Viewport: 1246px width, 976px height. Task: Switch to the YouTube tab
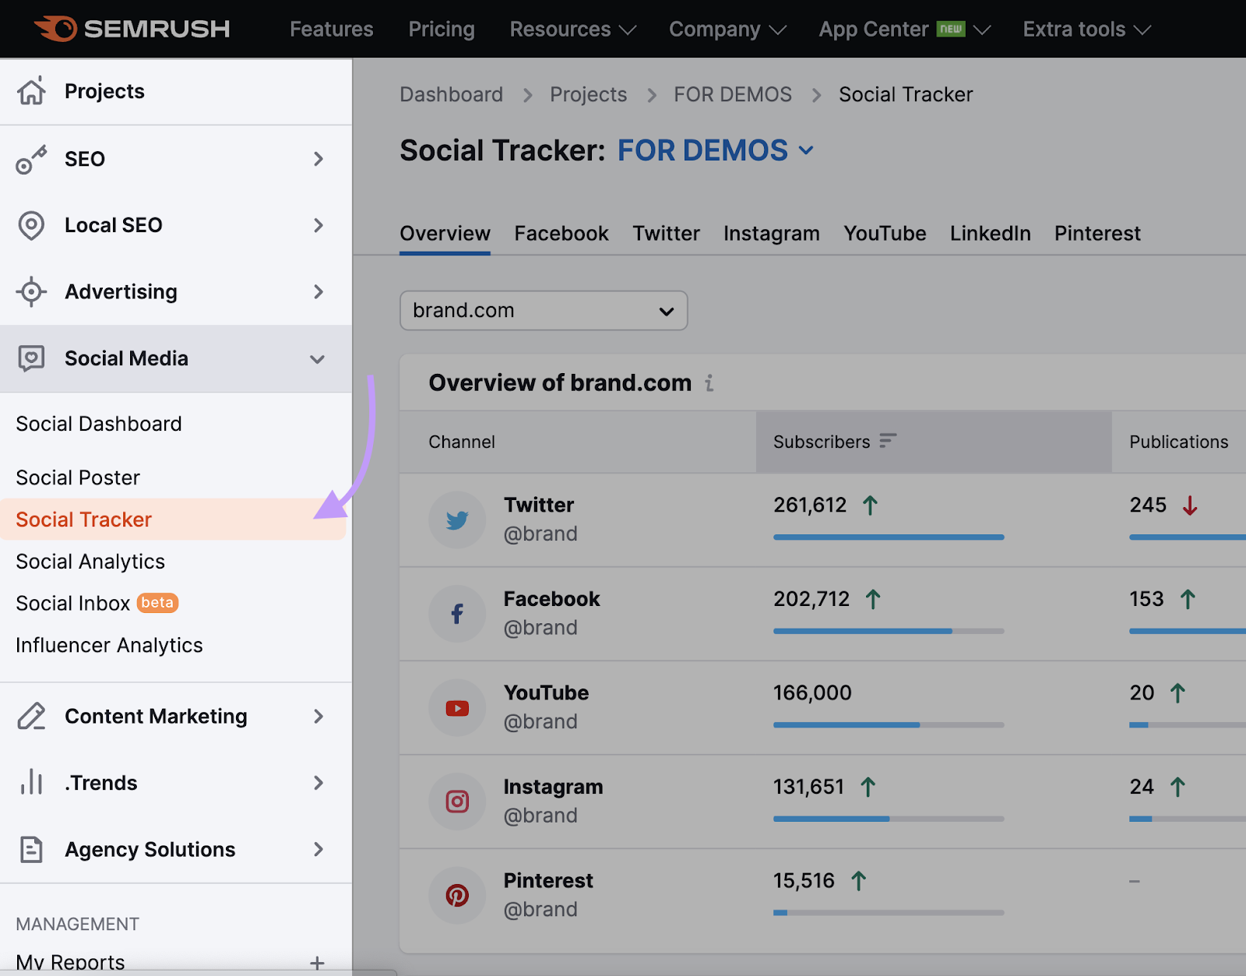[885, 234]
